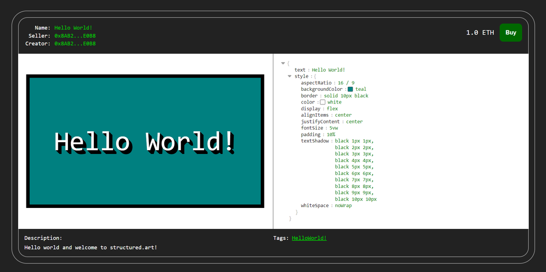Image resolution: width=546 pixels, height=272 pixels.
Task: Click the display flex row
Action: [x=319, y=109]
